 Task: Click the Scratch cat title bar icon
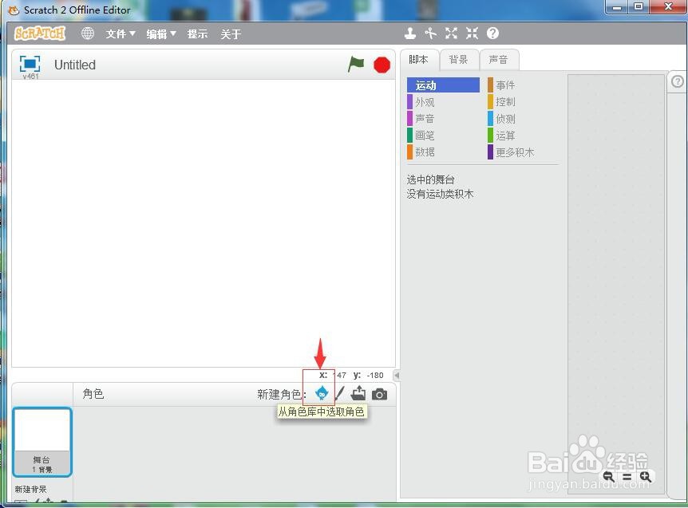pos(14,10)
